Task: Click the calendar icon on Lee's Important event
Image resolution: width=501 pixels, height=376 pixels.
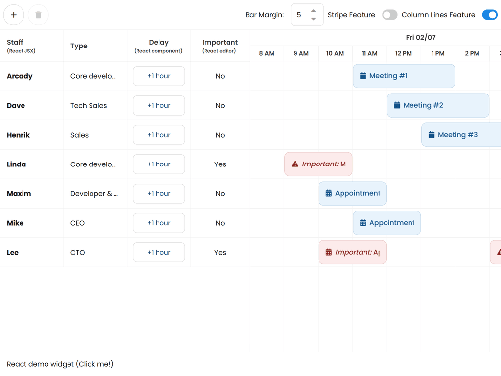Action: [329, 252]
